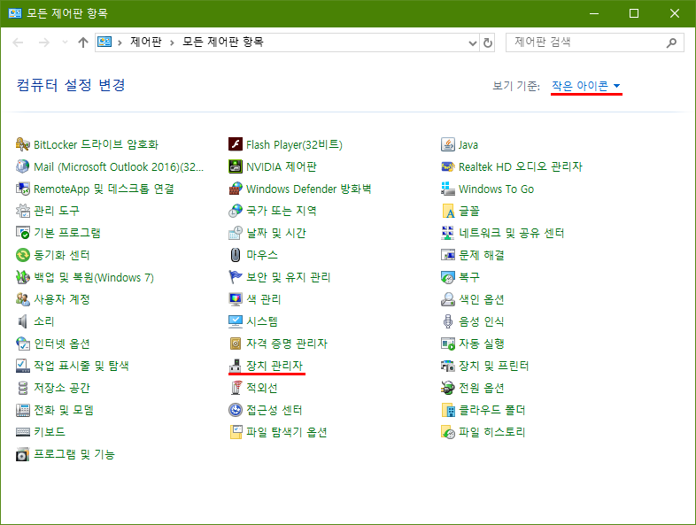
Task: Open the 자격 증명 관리자 link
Action: click(287, 343)
